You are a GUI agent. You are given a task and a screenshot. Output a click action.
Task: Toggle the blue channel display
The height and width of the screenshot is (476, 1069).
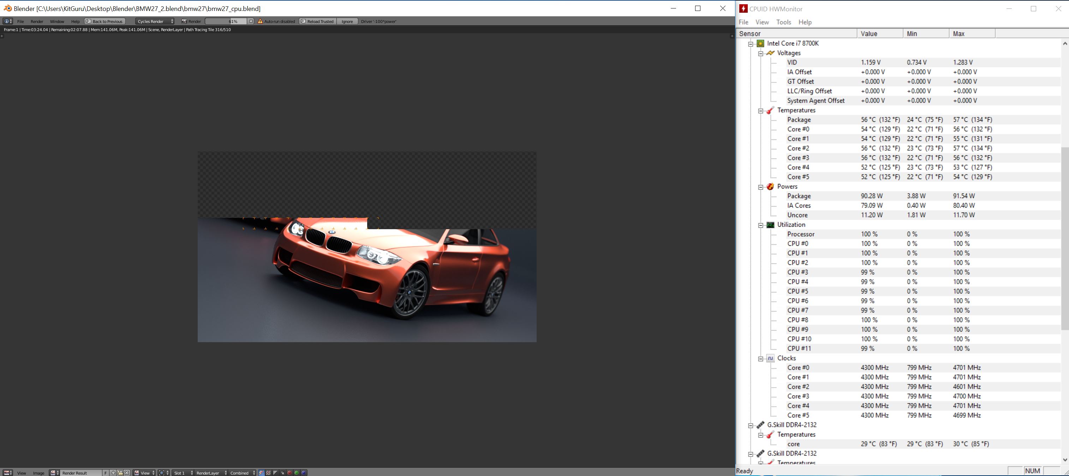pos(304,473)
